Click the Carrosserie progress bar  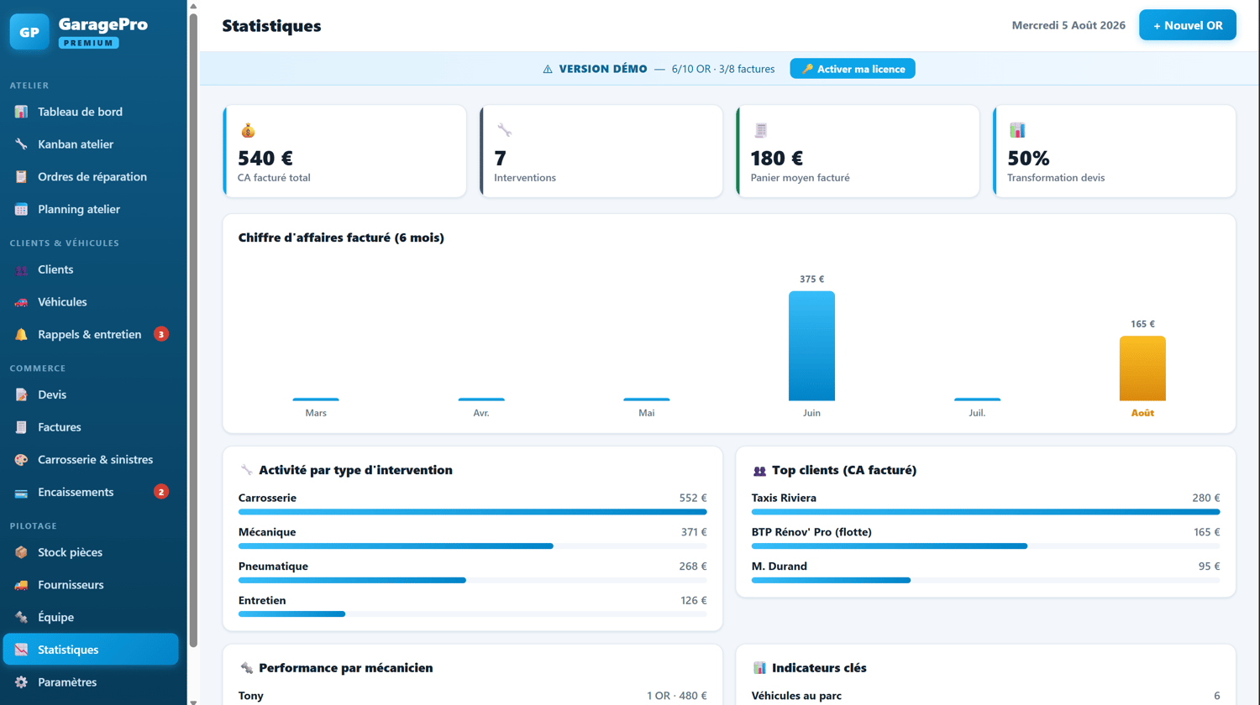(472, 512)
